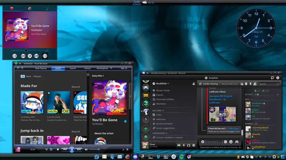Skip to next track in media widget
This screenshot has width=286, height=160.
point(36,56)
